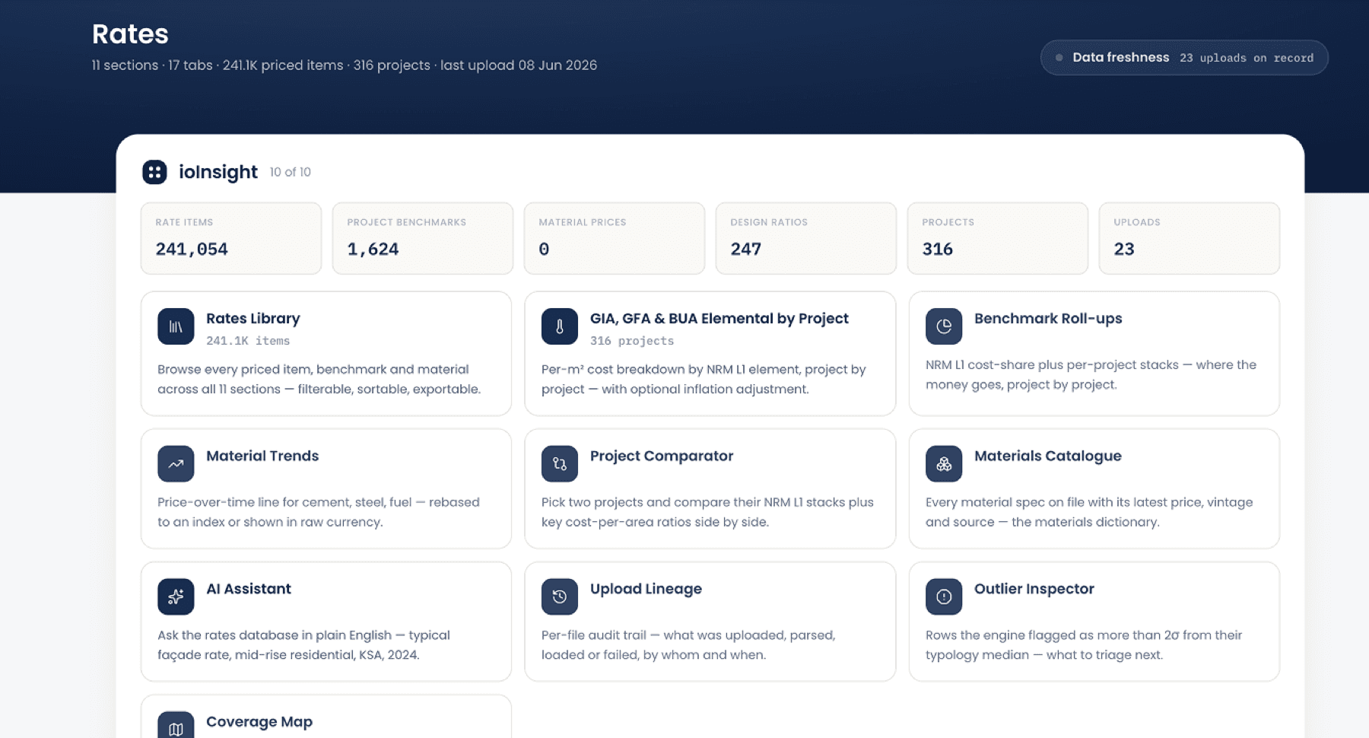Click the Data freshness status dot

[x=1059, y=58]
